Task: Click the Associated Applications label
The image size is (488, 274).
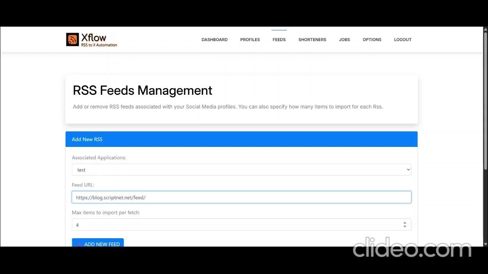Action: [x=99, y=158]
